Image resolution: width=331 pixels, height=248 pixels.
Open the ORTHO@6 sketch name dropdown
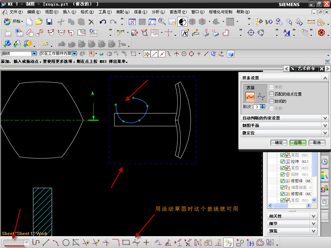[27, 242]
